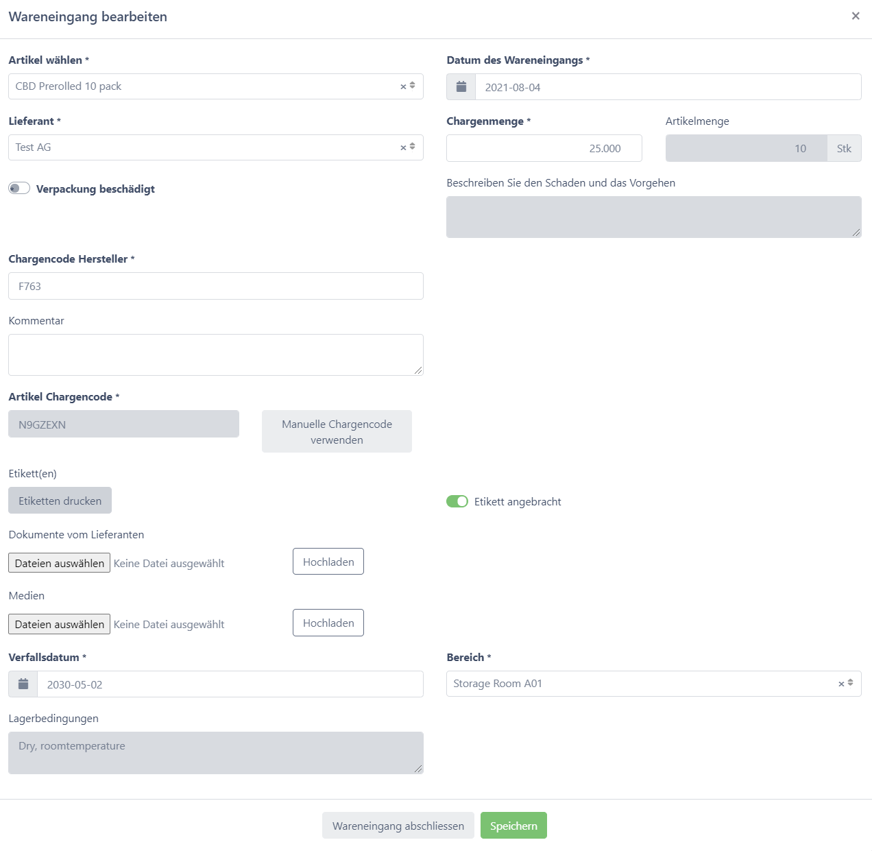Click Wareneingang abschliessen button
This screenshot has width=872, height=851.
pos(398,826)
